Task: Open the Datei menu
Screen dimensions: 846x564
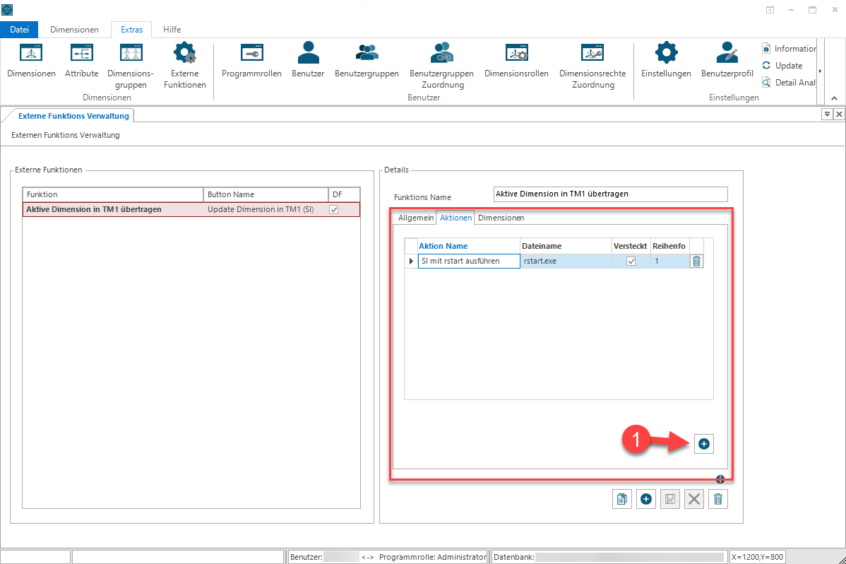Action: pyautogui.click(x=20, y=30)
